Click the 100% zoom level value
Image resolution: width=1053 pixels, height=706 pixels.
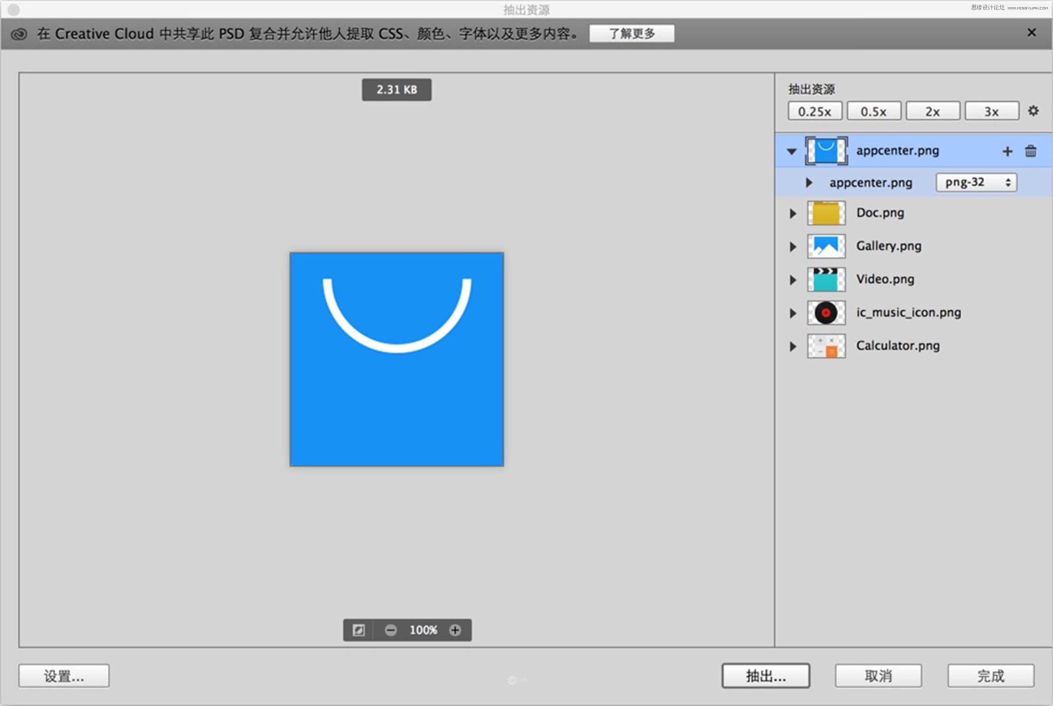click(x=423, y=630)
